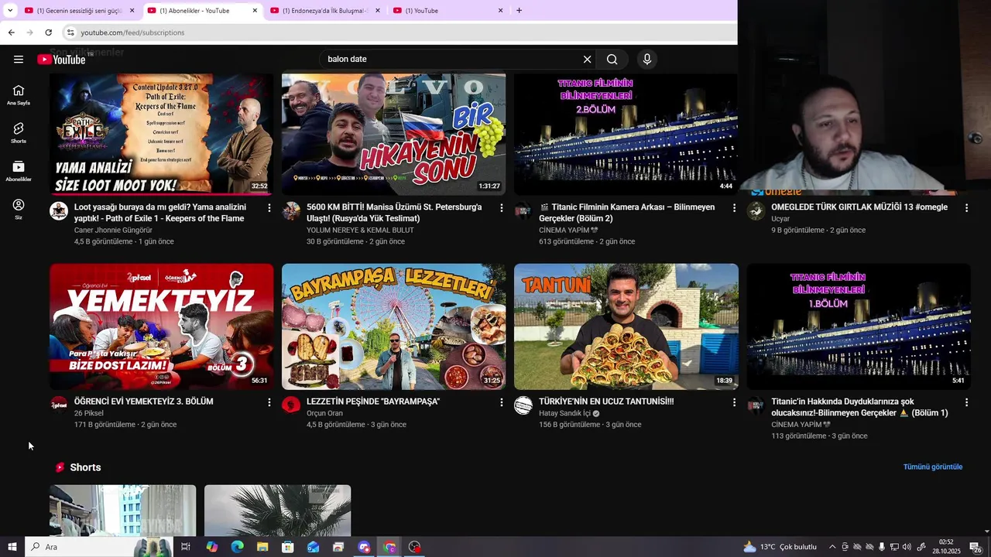Open 'TÜRKİYE'NİN EN UCUZ TANTUNİSİ' title
The width and height of the screenshot is (991, 557).
coord(606,402)
